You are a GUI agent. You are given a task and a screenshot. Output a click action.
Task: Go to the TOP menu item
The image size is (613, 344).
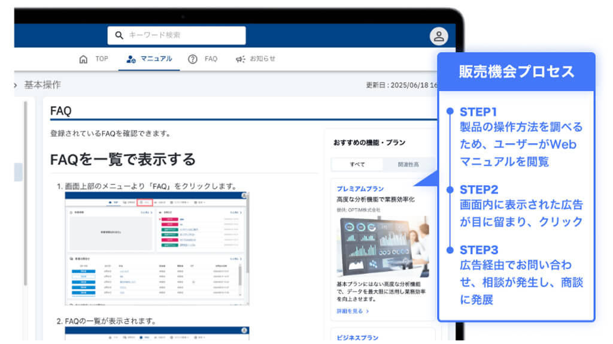(x=102, y=59)
